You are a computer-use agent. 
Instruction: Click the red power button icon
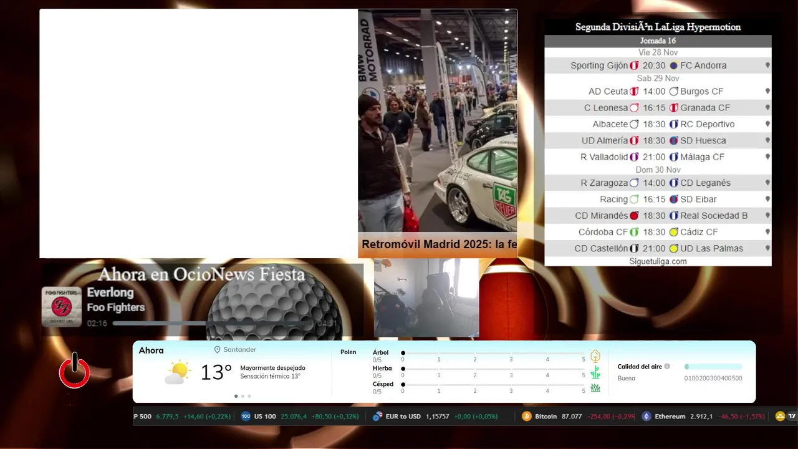coord(74,371)
